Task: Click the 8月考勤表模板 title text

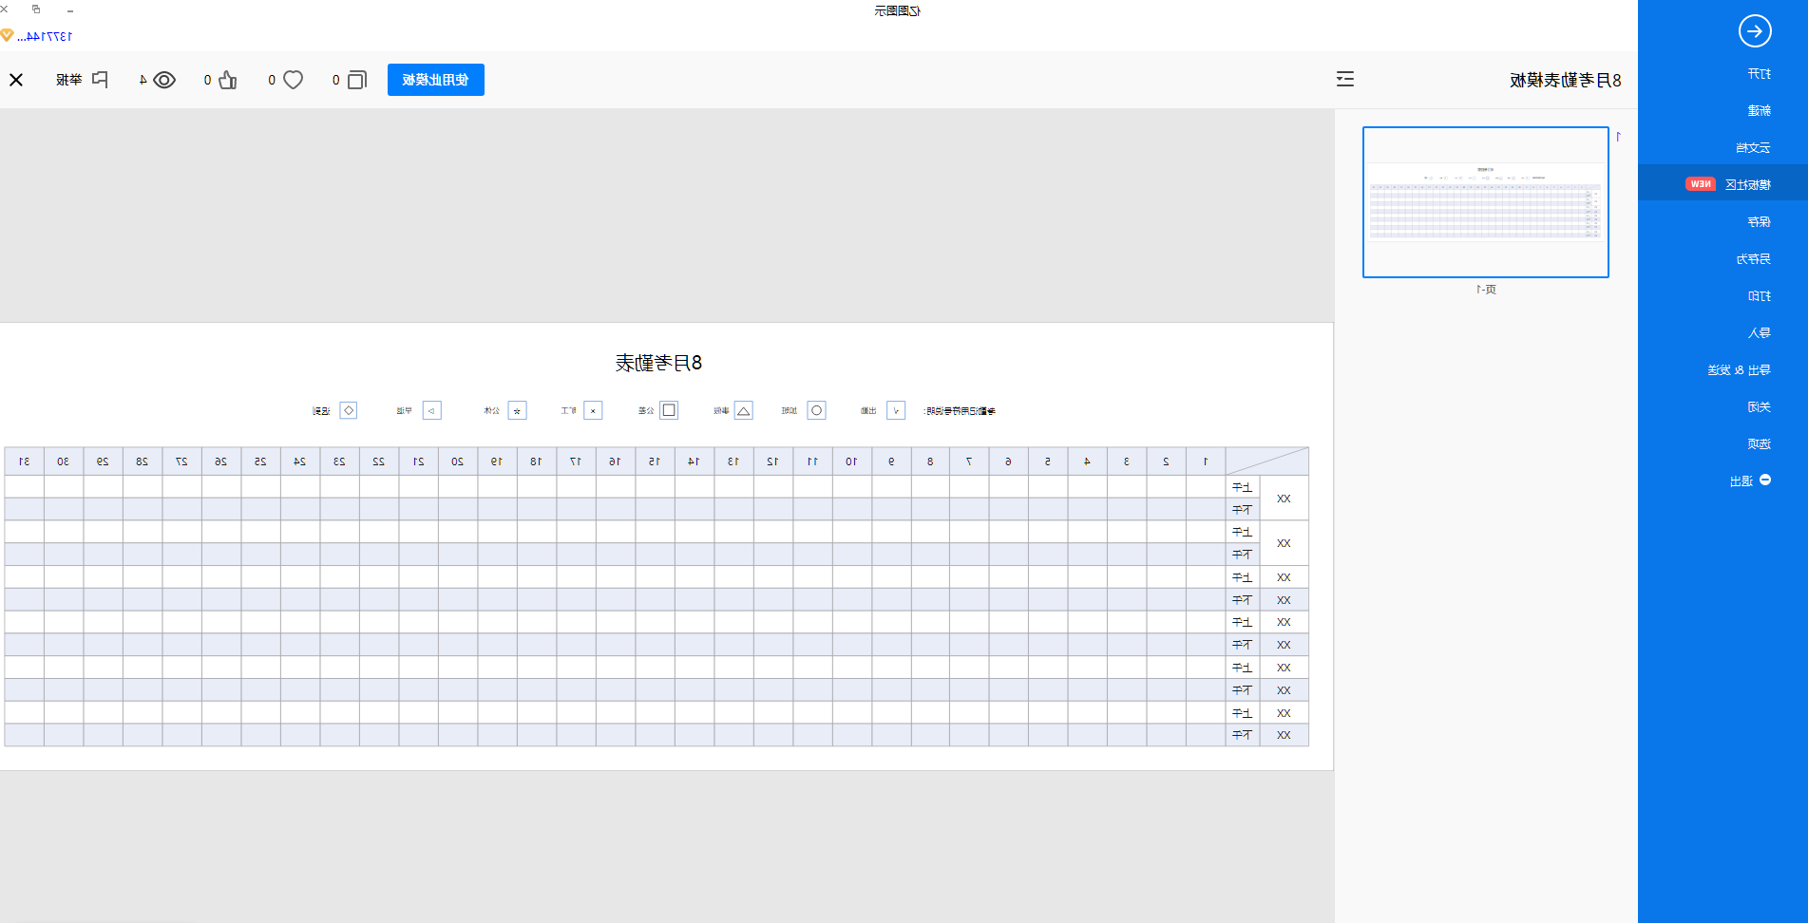Action: point(1566,81)
